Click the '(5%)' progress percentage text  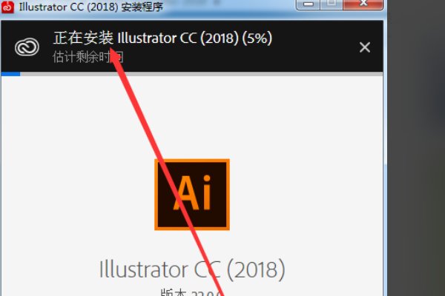pos(257,38)
